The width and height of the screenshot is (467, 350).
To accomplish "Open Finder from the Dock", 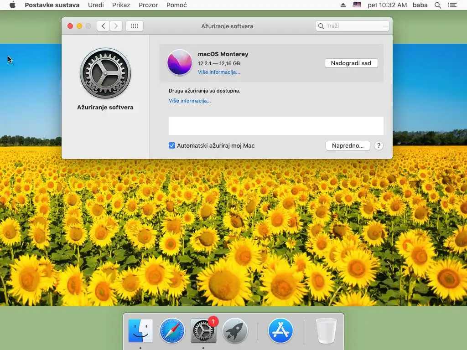I will [140, 330].
